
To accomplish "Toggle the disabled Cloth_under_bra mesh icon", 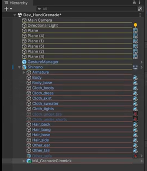I will pos(135,114).
